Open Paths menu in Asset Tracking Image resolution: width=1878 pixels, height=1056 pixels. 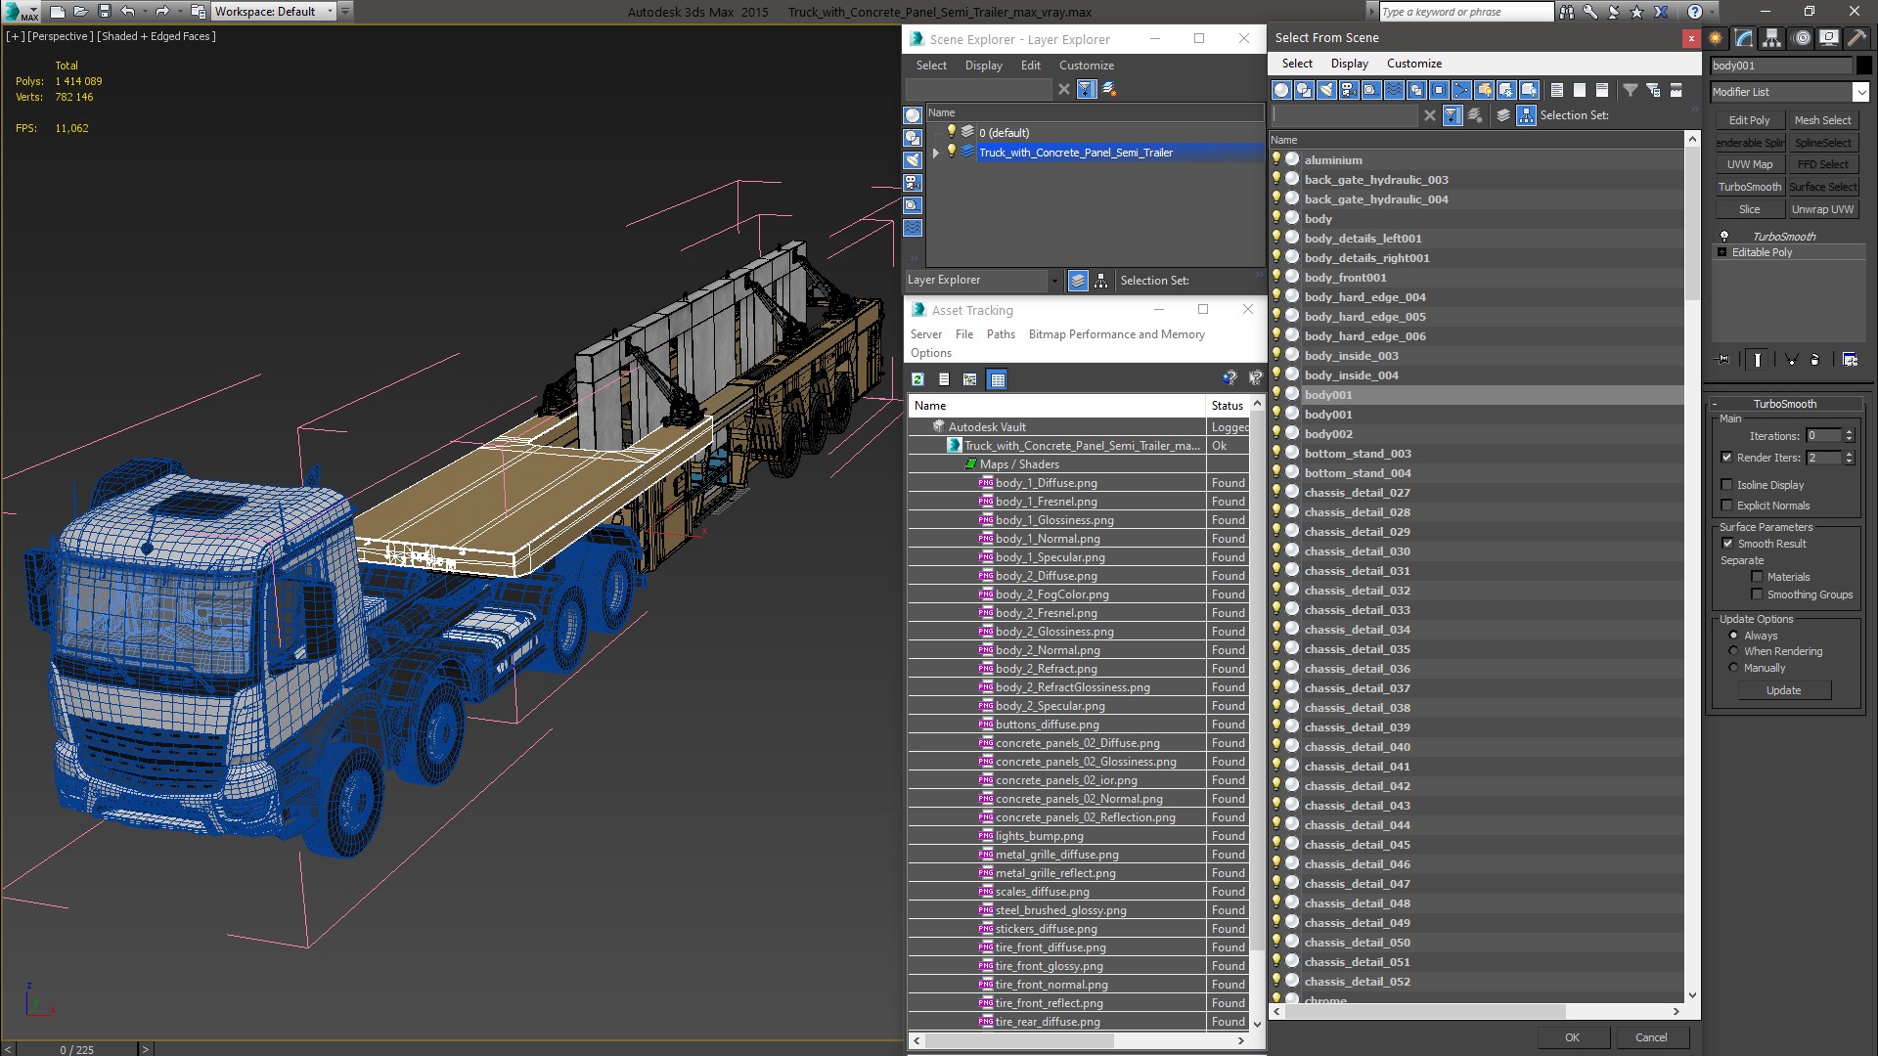[1001, 334]
